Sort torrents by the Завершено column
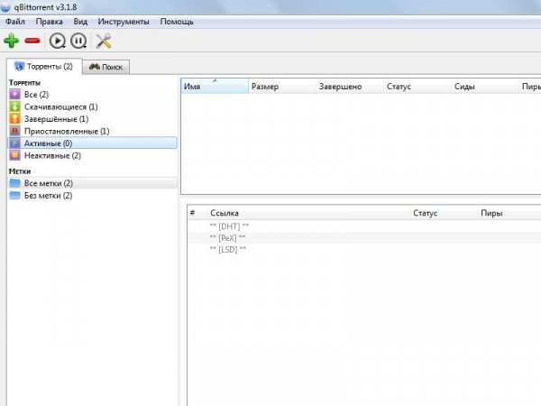This screenshot has width=541, height=406. [x=350, y=87]
